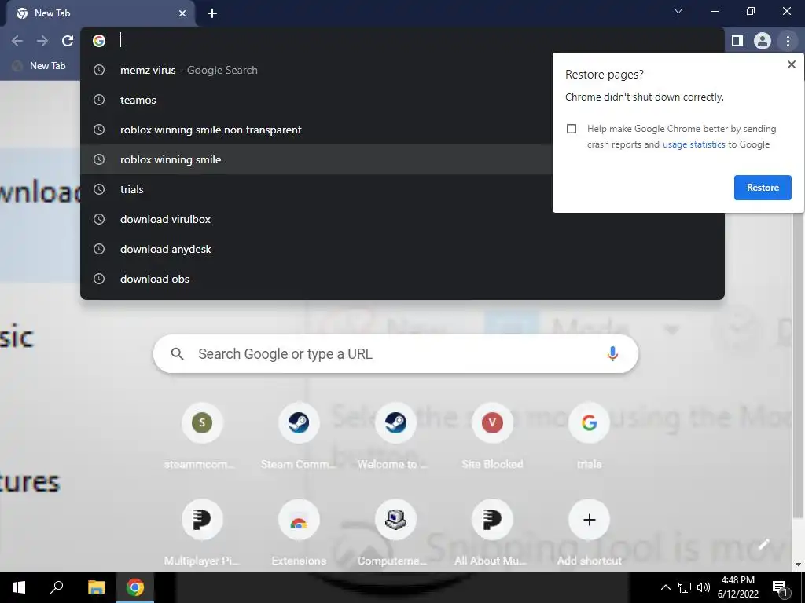Click the Chrome taskbar icon
This screenshot has width=805, height=603.
[135, 587]
